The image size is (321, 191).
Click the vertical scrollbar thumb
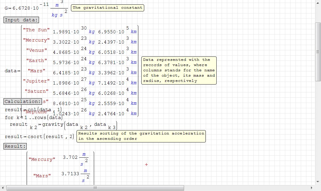pos(318,52)
